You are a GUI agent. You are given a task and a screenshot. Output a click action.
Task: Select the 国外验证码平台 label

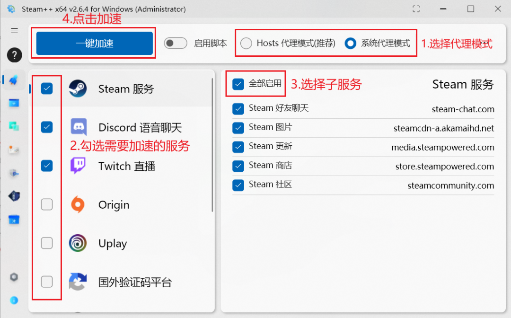coord(135,282)
